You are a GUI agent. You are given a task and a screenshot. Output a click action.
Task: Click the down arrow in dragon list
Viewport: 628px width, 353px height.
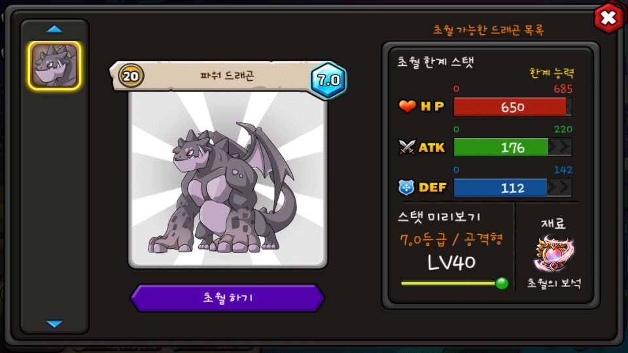54,324
